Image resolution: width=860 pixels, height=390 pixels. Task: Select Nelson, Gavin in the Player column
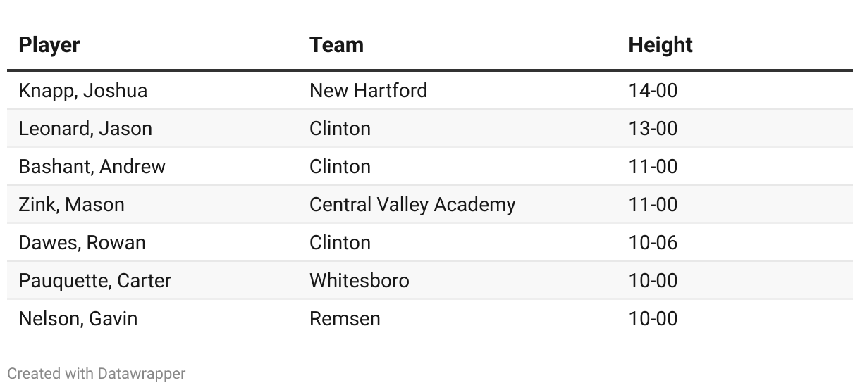coord(78,319)
